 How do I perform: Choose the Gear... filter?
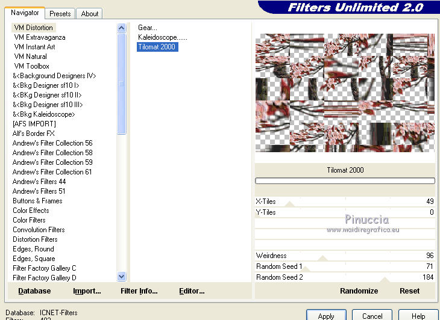147,28
